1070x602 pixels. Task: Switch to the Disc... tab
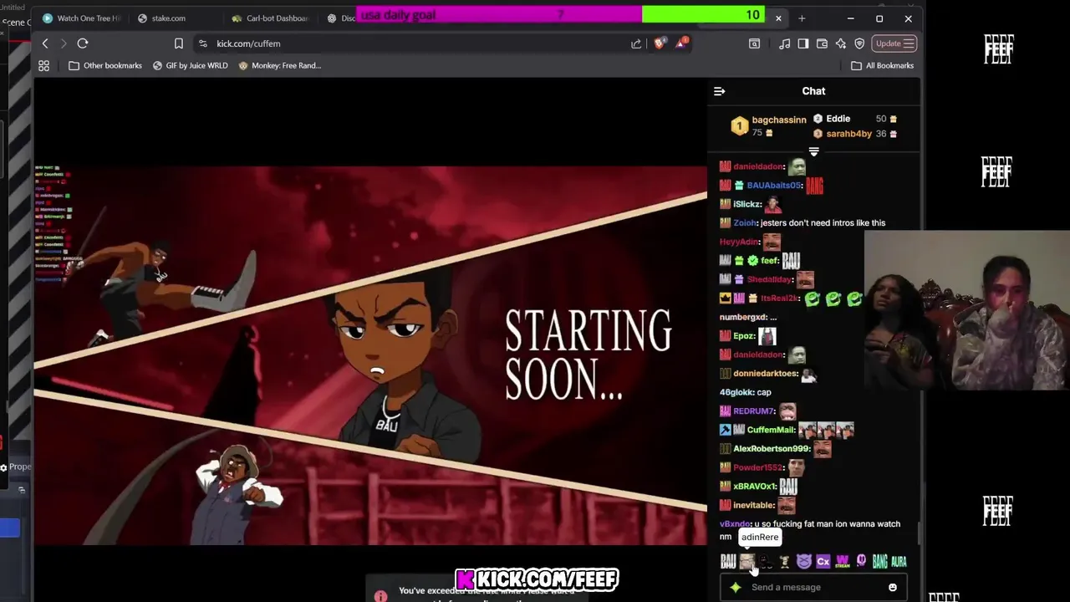pyautogui.click(x=340, y=18)
